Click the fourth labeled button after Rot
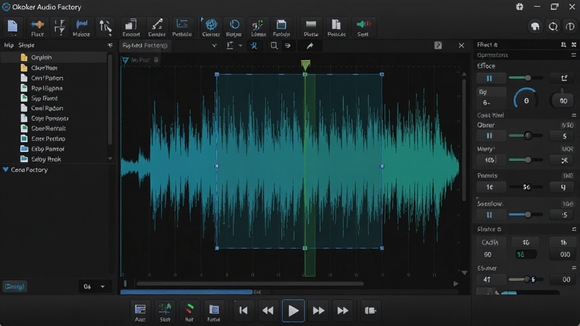 coord(214,312)
